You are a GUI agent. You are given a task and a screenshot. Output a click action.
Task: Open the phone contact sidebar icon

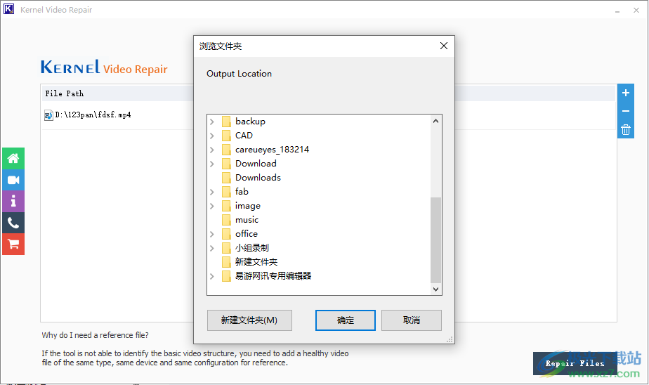(x=13, y=223)
